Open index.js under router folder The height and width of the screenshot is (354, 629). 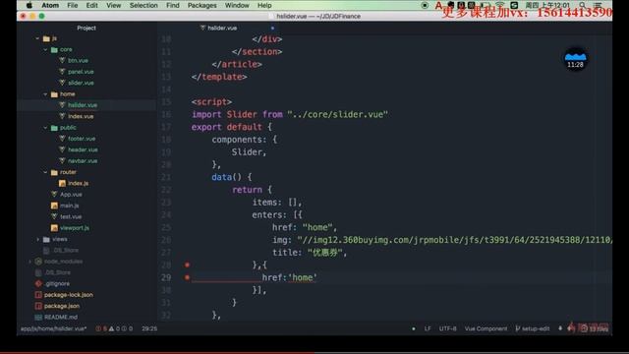pos(79,183)
